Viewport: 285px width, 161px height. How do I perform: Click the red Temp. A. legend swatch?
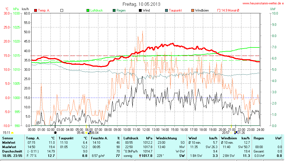tap(36, 10)
